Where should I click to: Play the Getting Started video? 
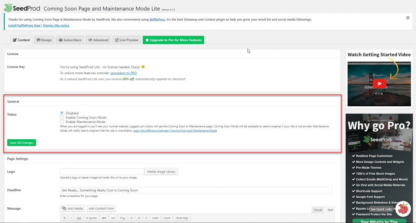[379, 83]
